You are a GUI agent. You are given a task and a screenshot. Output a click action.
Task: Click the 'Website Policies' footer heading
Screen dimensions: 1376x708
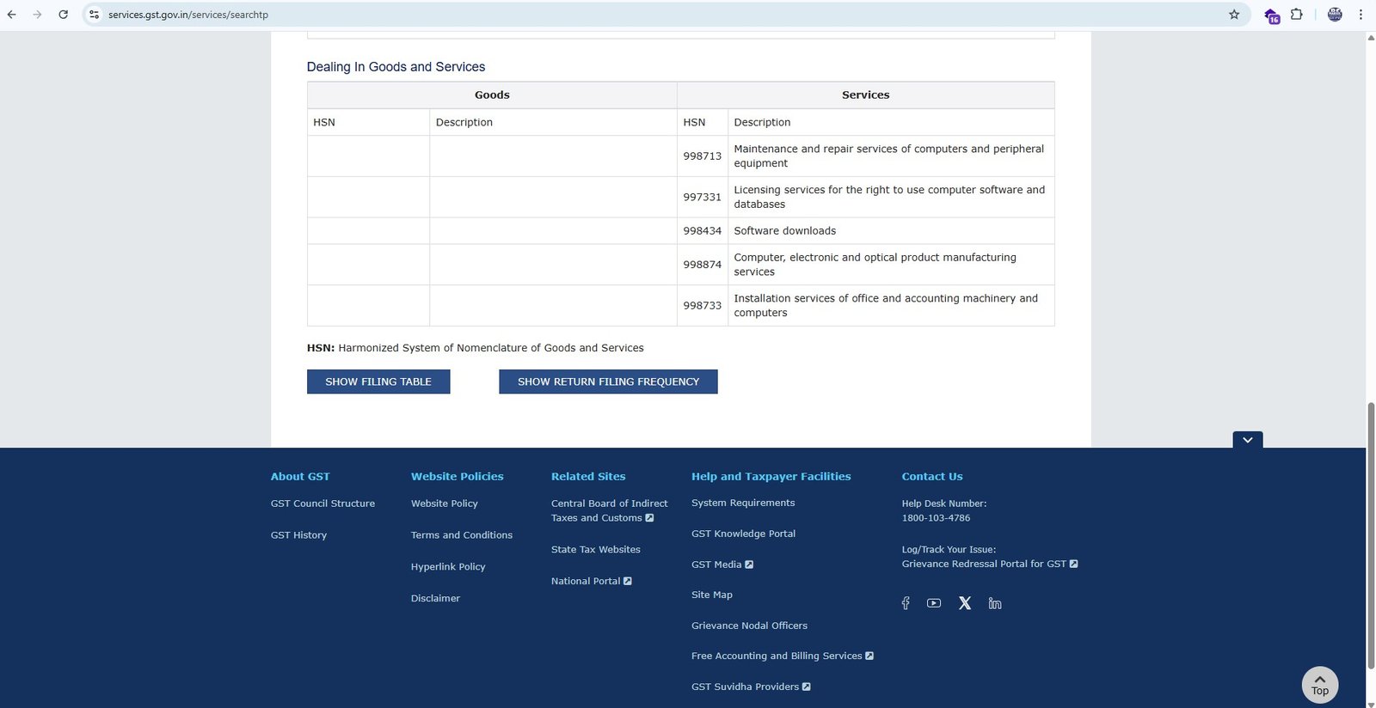(x=458, y=477)
